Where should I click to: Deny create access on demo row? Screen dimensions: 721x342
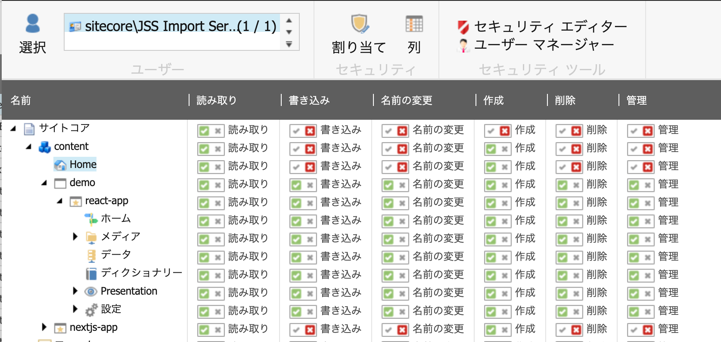pos(505,185)
